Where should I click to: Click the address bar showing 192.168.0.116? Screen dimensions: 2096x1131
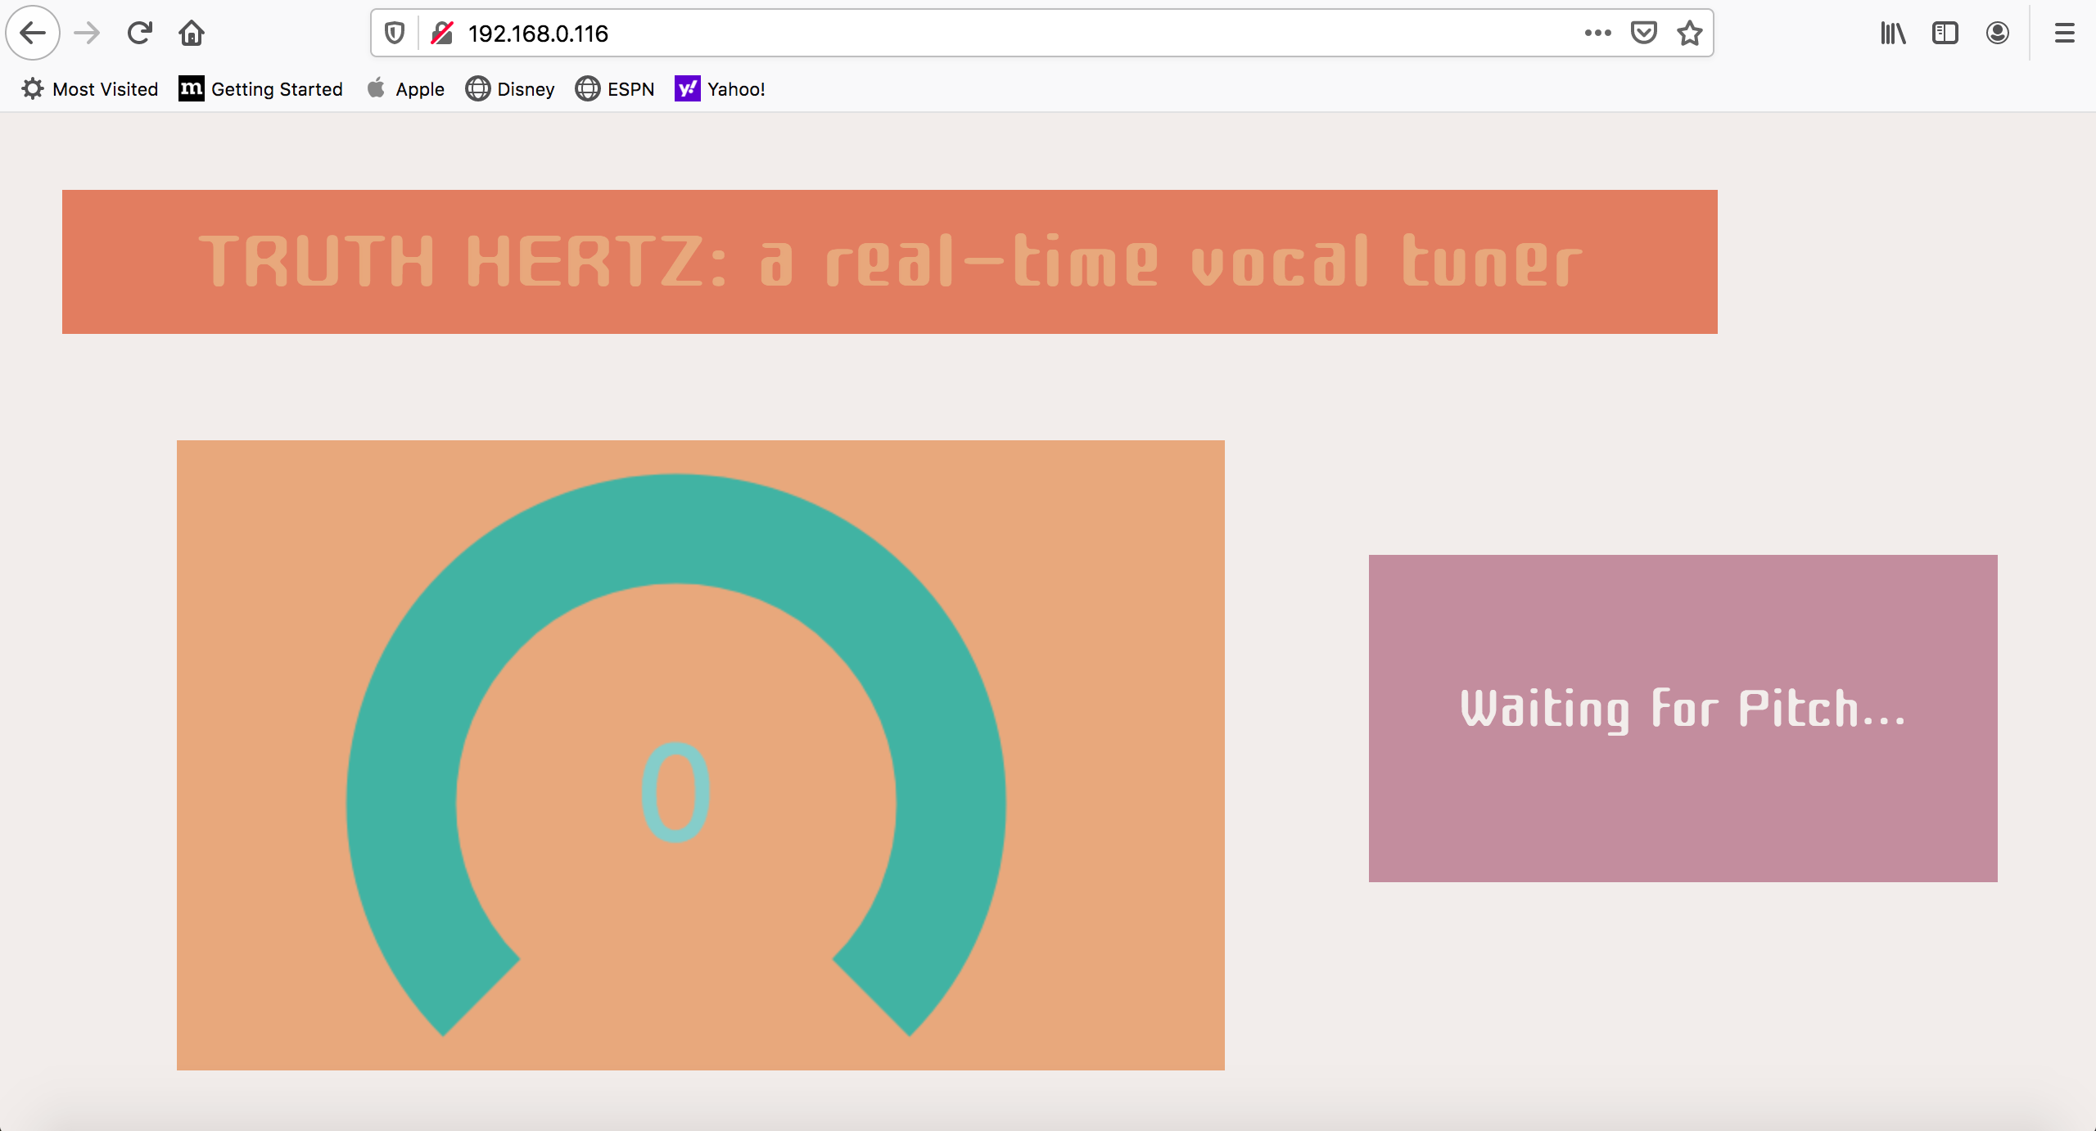982,34
